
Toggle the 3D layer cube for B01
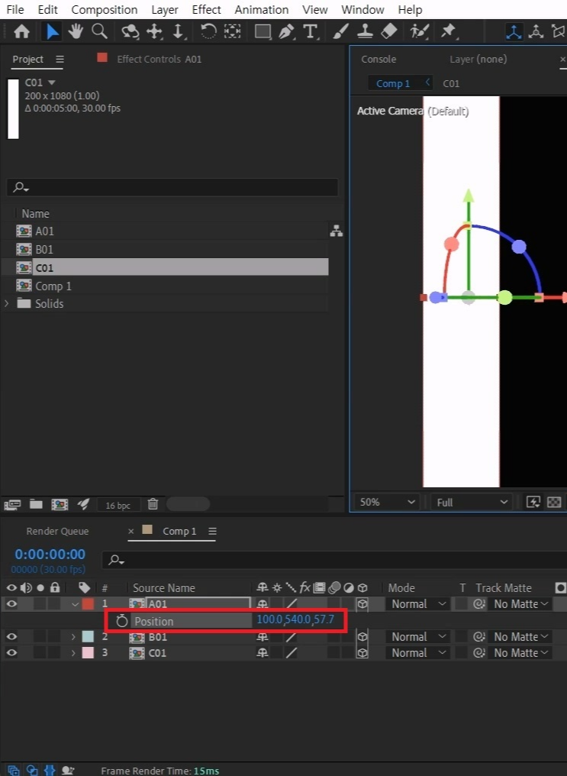click(362, 637)
